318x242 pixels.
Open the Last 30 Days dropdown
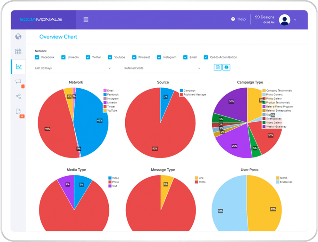click(x=73, y=68)
